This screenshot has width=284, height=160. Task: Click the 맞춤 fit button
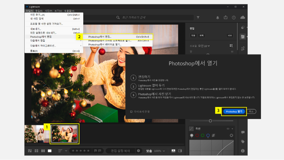click(x=149, y=151)
